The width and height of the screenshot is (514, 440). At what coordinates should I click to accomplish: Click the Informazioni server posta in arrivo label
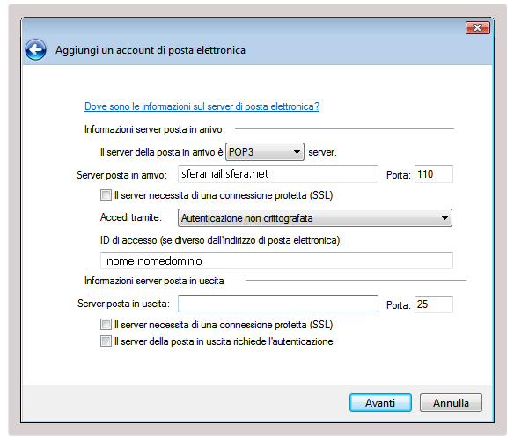155,129
